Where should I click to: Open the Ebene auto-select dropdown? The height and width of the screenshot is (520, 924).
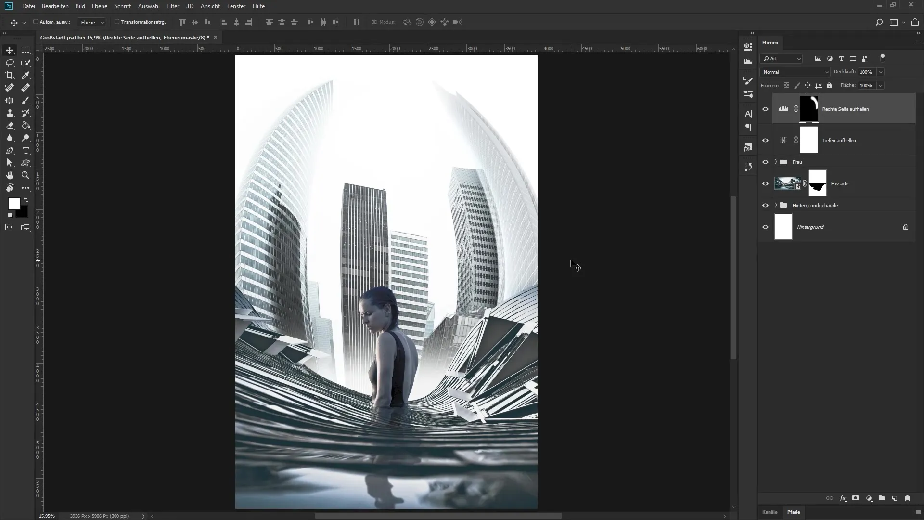coord(92,22)
